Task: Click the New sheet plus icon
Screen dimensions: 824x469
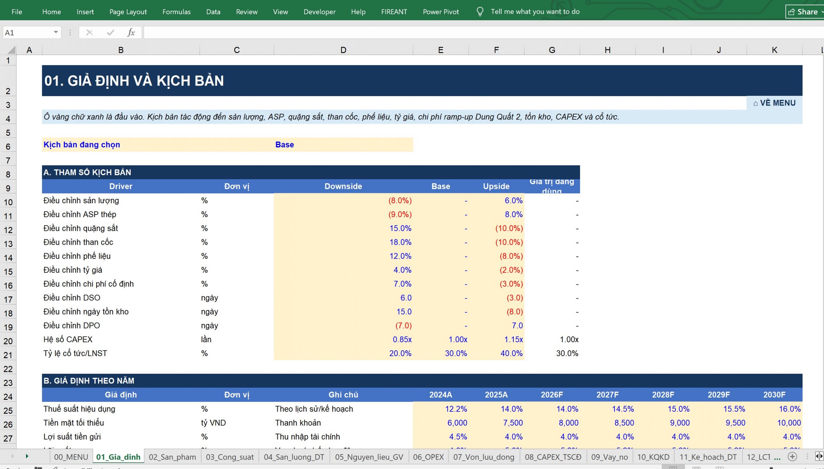Action: pos(792,456)
